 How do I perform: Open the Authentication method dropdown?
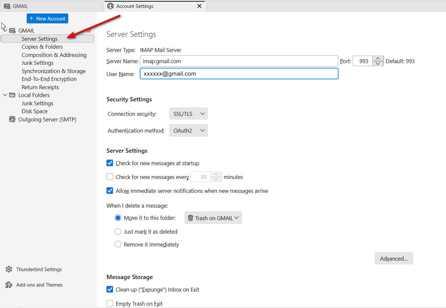point(188,131)
